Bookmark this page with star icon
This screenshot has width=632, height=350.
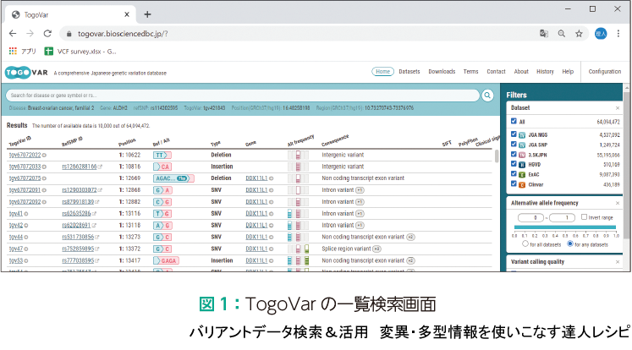580,34
